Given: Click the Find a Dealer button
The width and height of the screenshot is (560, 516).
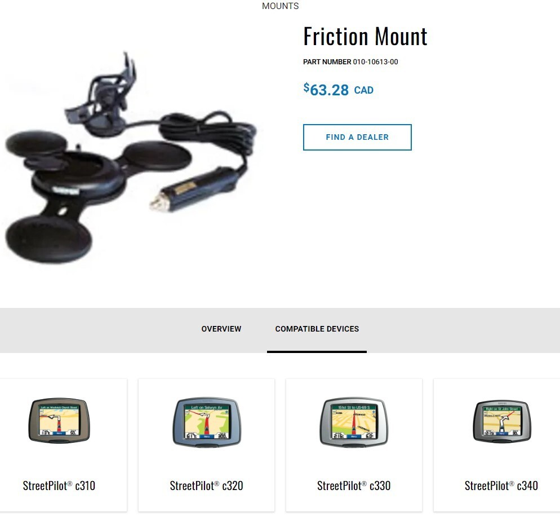Looking at the screenshot, I should coord(357,137).
